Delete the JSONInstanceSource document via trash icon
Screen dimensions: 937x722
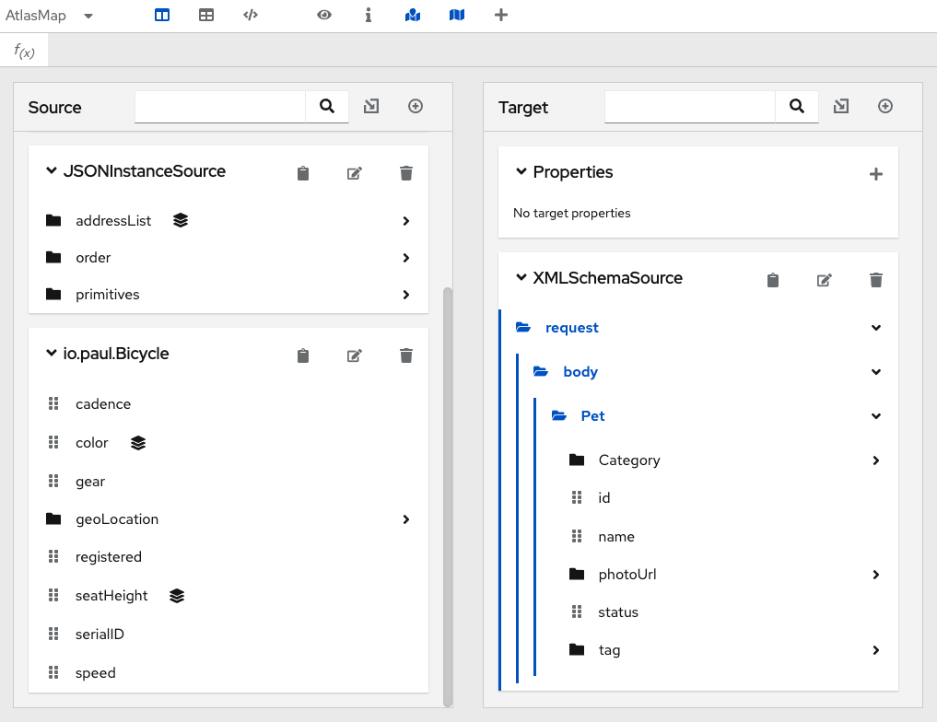tap(406, 173)
